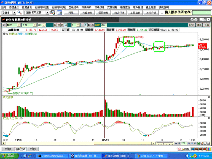Click the toolbar overflow chevron after 技術分析
This screenshot has height=159, width=212.
162,13
